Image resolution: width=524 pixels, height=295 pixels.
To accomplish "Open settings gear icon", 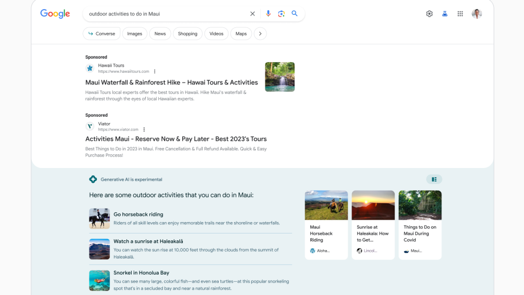I will coord(429,14).
